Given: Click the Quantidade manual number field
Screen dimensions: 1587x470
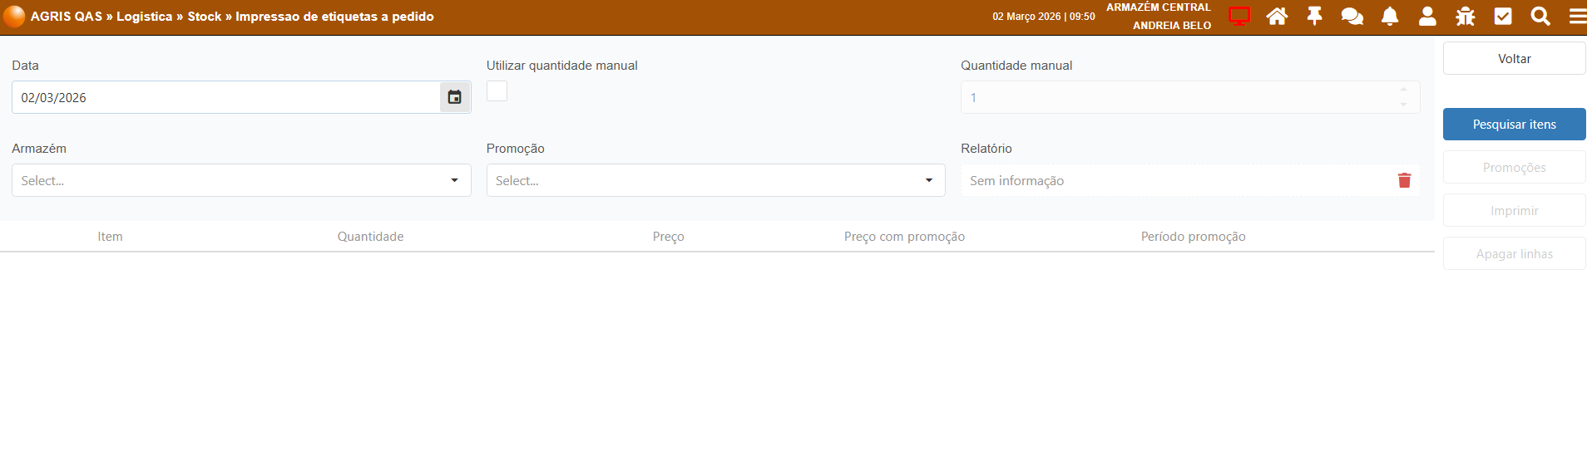Looking at the screenshot, I should (1190, 97).
